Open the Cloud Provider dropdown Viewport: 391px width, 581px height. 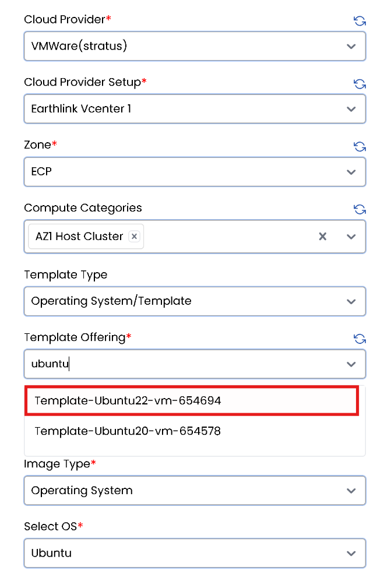tap(351, 46)
